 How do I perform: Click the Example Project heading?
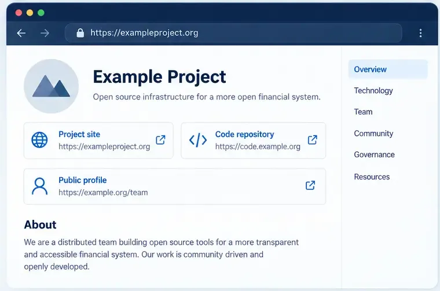point(159,77)
